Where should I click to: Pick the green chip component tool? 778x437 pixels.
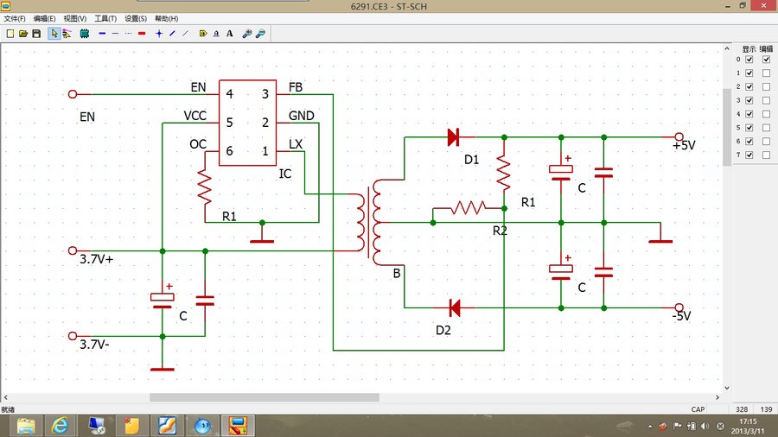(x=84, y=34)
